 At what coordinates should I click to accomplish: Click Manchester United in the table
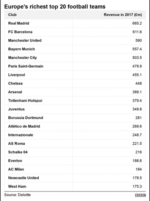(x=25, y=41)
